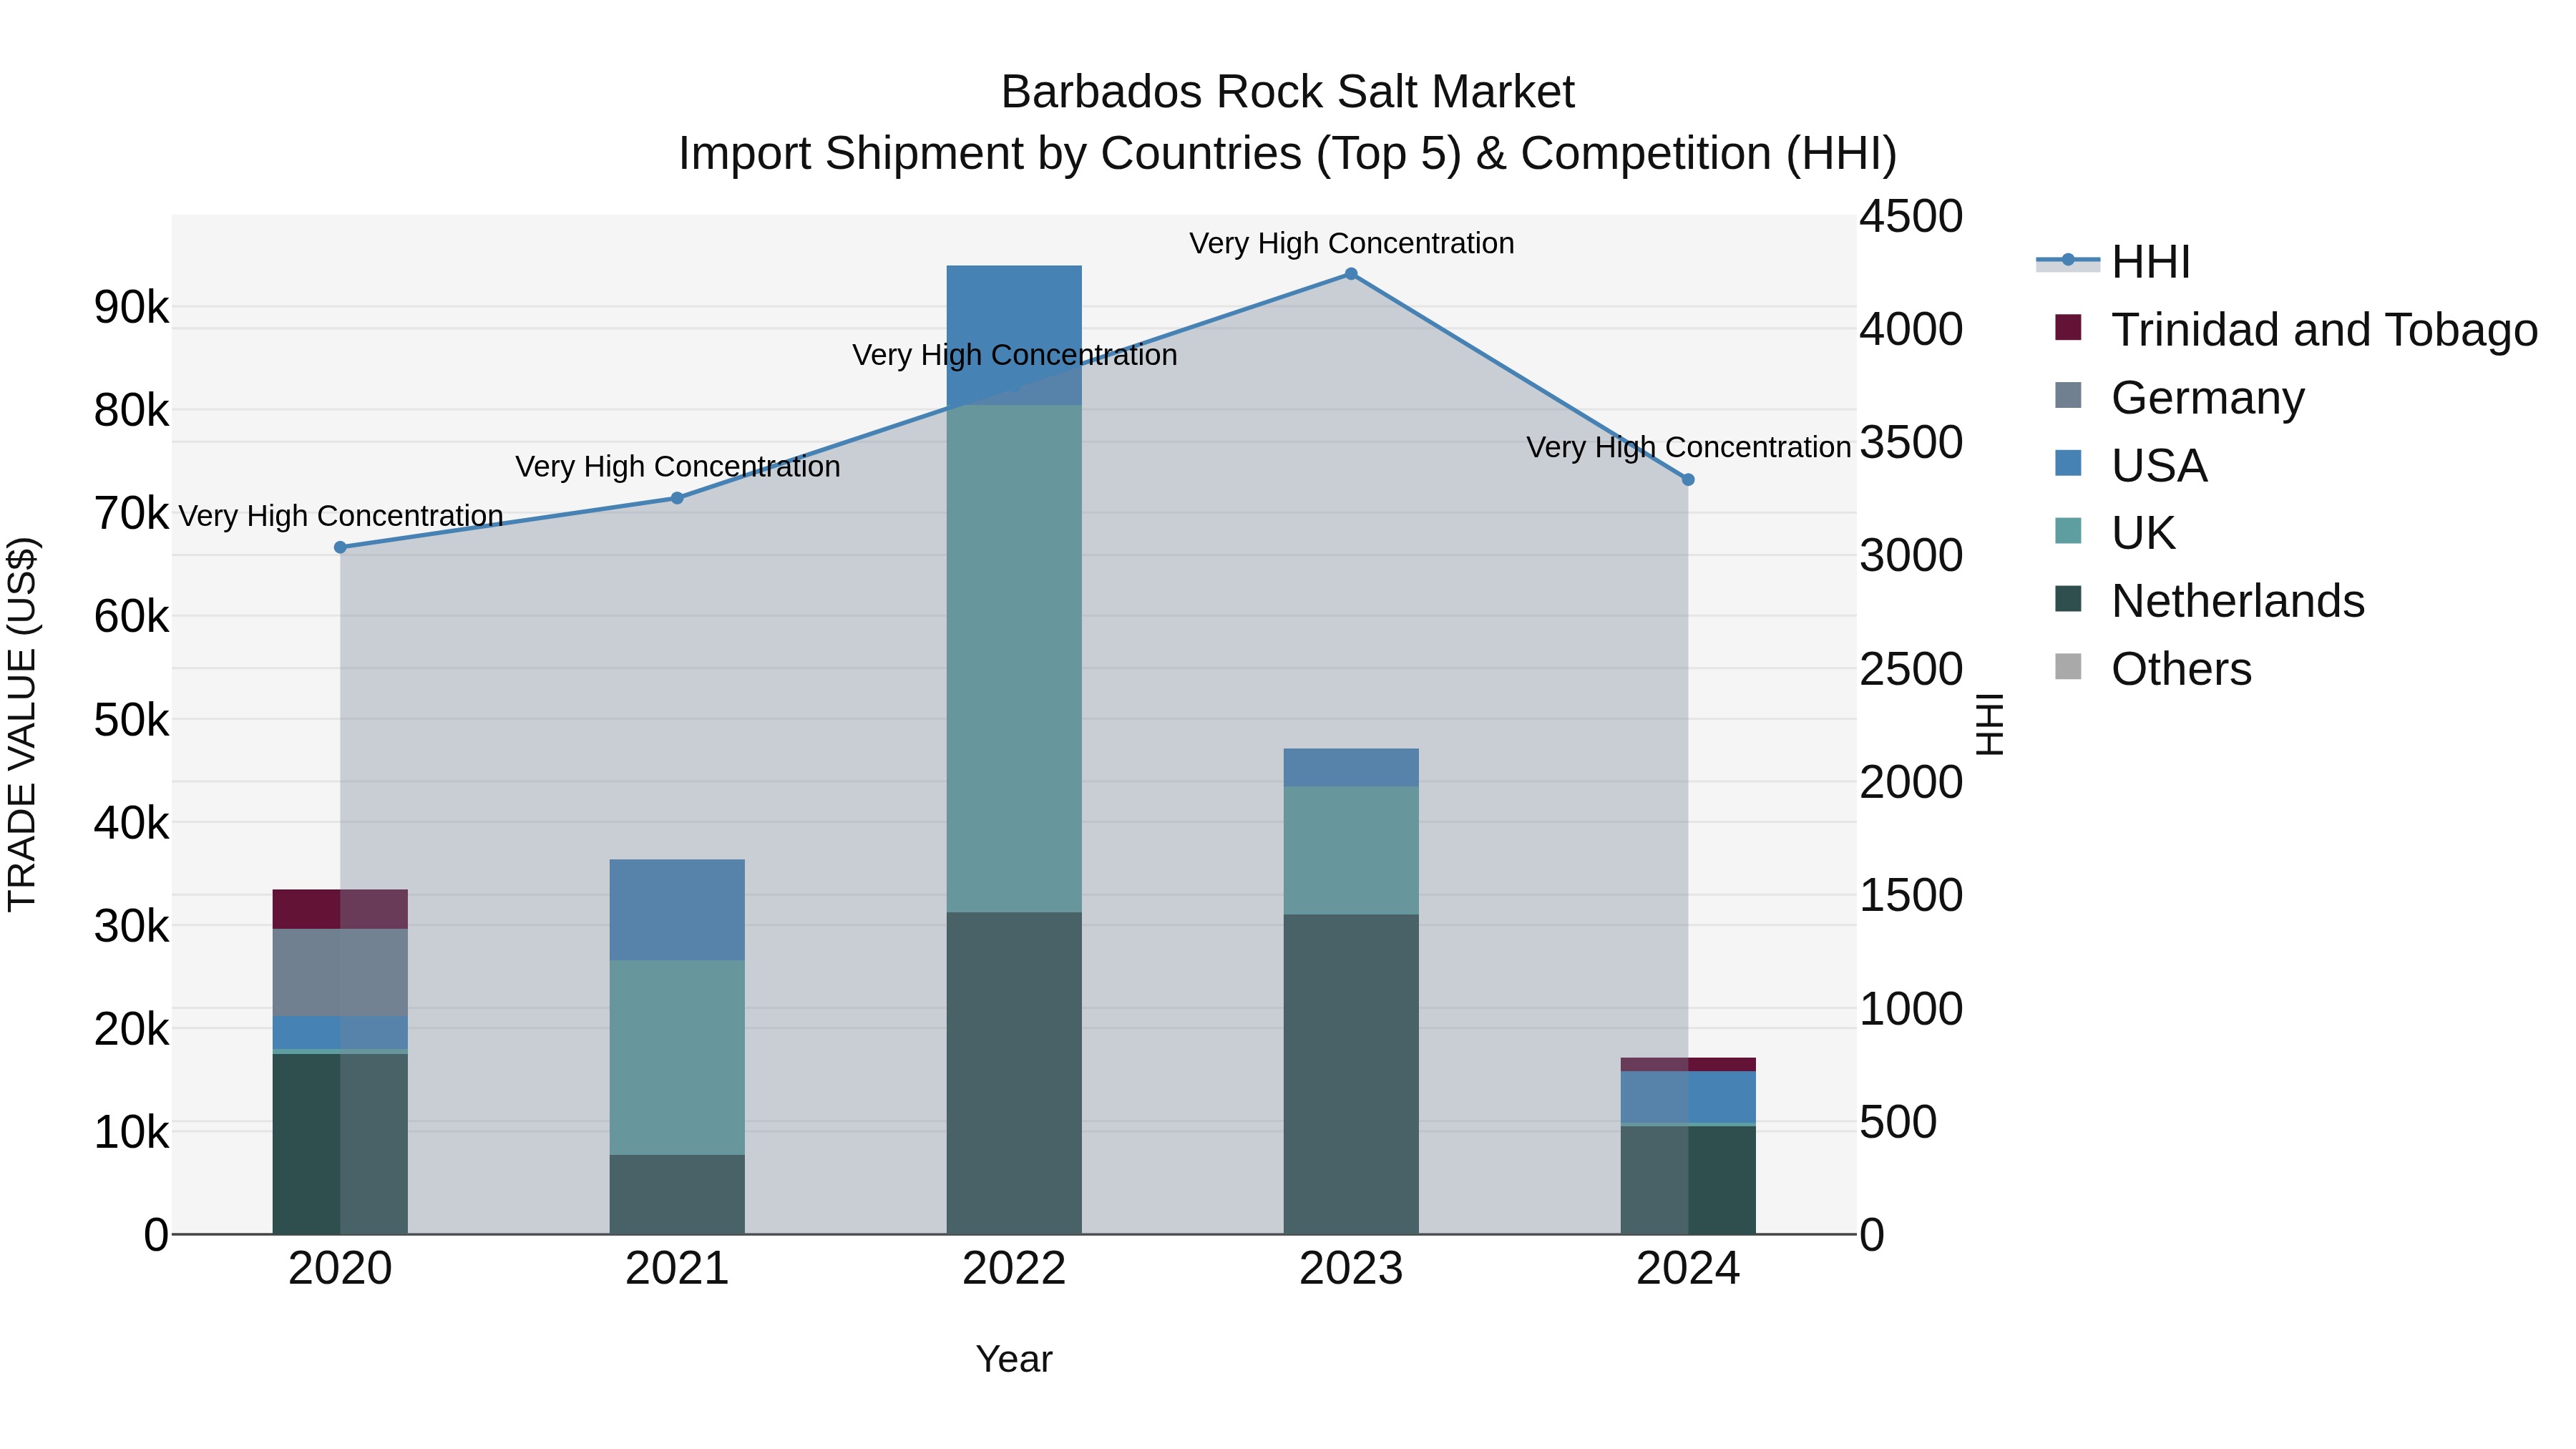Click the 2023 Netherlands bar segment
This screenshot has width=2576, height=1449.
(x=1351, y=1074)
